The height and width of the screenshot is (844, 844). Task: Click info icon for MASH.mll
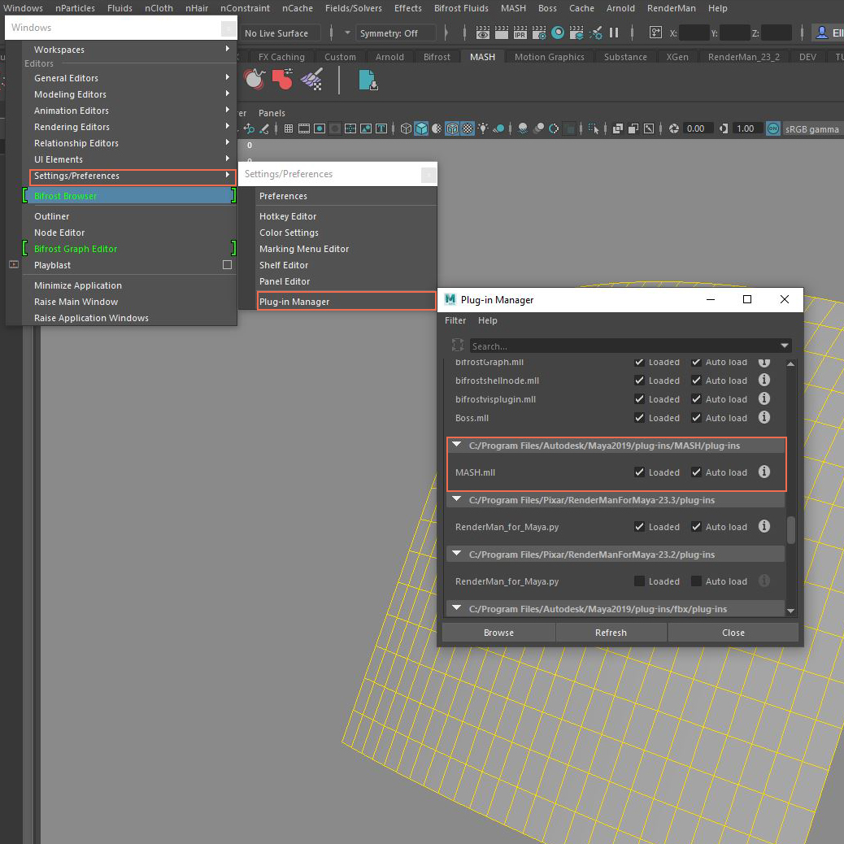coord(764,472)
